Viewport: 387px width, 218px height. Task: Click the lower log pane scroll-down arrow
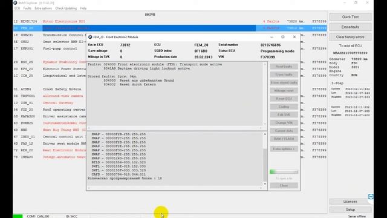click(x=265, y=184)
